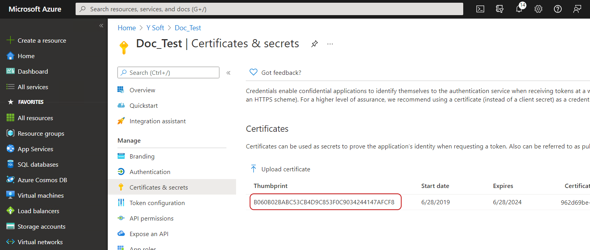Click the help question mark icon

pyautogui.click(x=558, y=9)
